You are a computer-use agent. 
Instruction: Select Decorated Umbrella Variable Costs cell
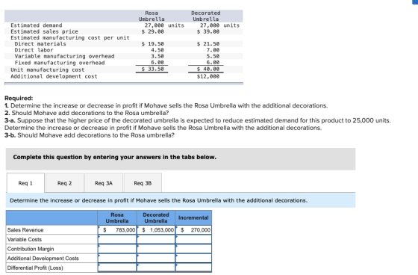(x=156, y=239)
